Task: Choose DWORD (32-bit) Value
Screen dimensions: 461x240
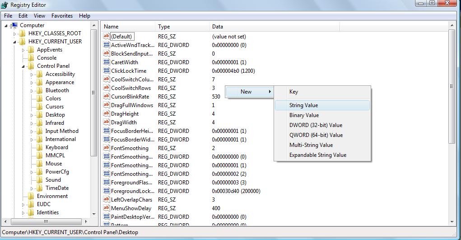Action: pos(322,125)
